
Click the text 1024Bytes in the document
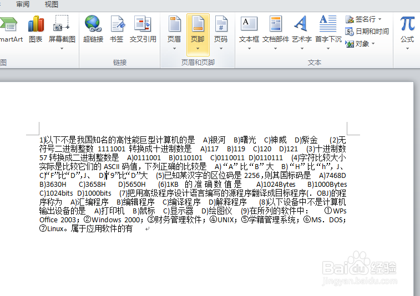[280, 185]
